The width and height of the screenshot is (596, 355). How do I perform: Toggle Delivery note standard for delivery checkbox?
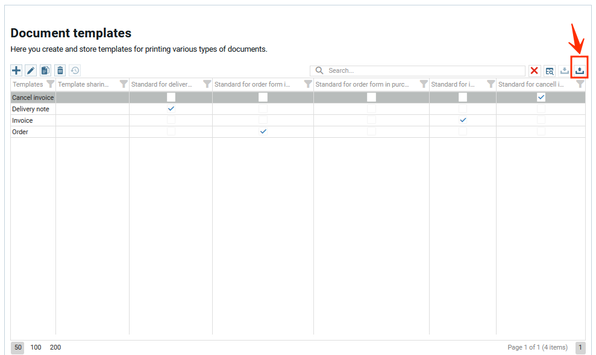171,109
